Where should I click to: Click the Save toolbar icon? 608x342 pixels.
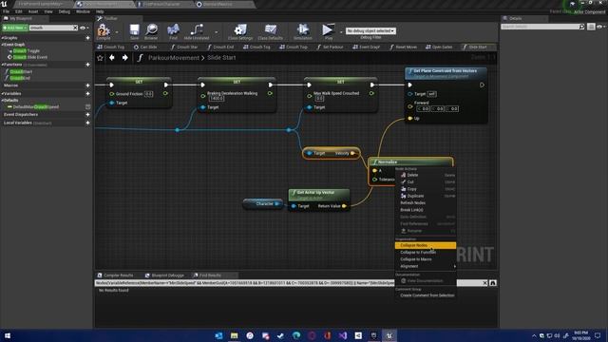(x=134, y=31)
